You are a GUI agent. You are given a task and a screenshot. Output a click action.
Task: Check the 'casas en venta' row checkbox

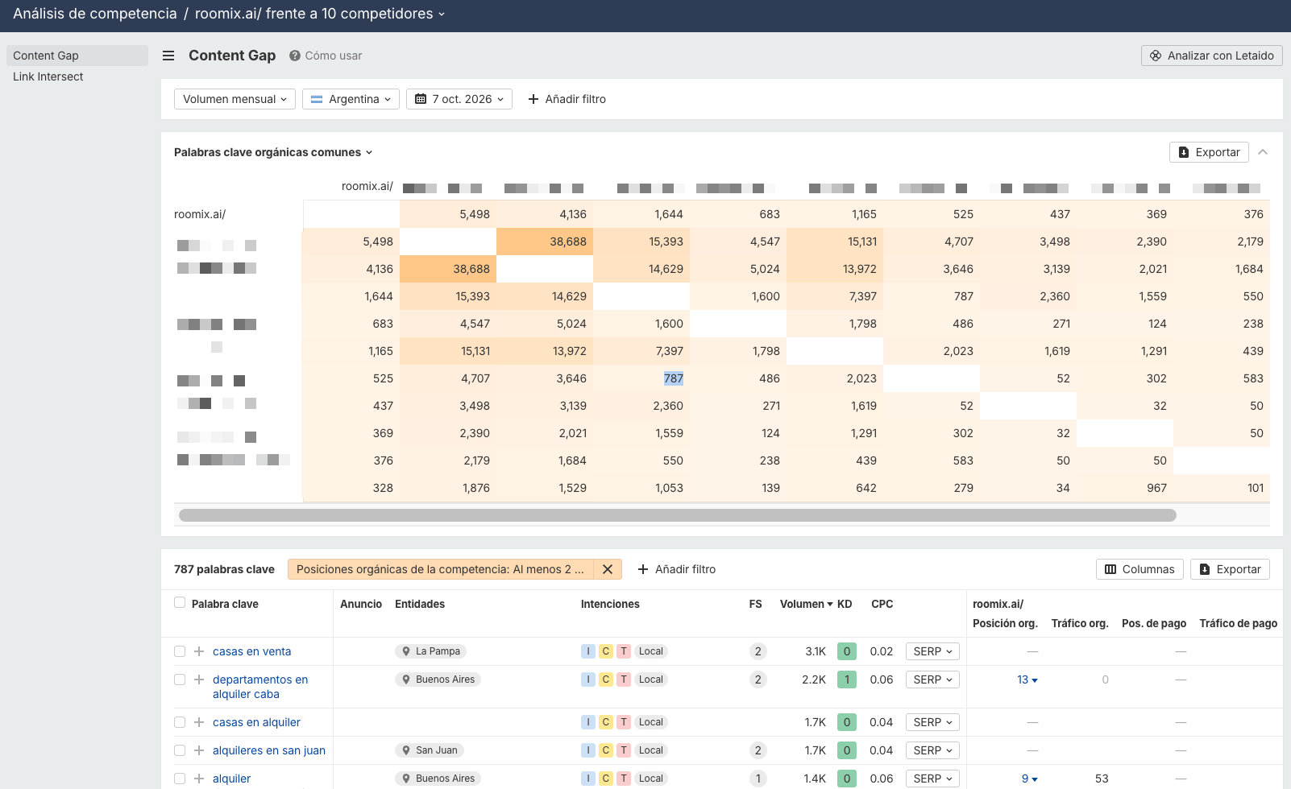(x=180, y=651)
